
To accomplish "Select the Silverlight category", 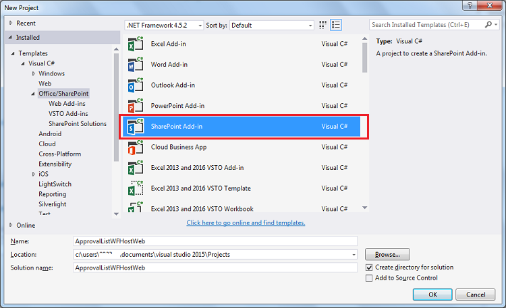I will 52,204.
